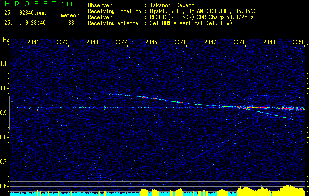Click the Receiving Location field label
309x196 pixels.
click(x=114, y=11)
